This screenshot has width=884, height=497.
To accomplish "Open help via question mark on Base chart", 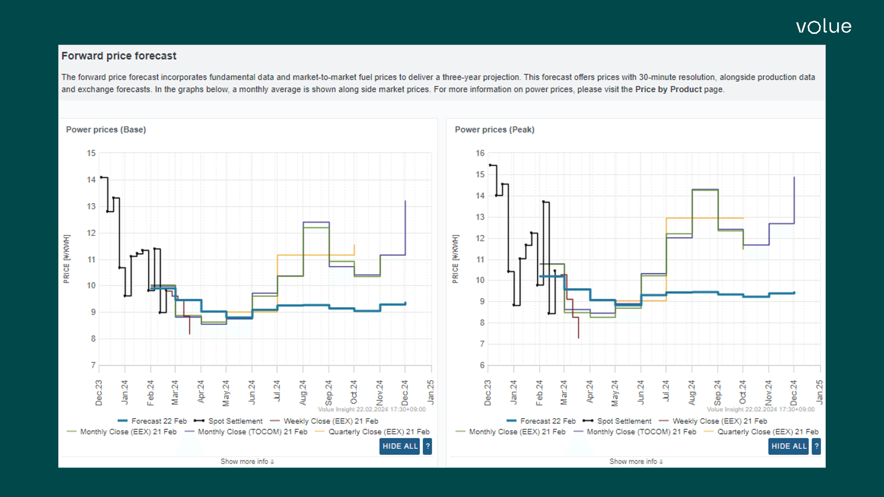I will pos(427,447).
